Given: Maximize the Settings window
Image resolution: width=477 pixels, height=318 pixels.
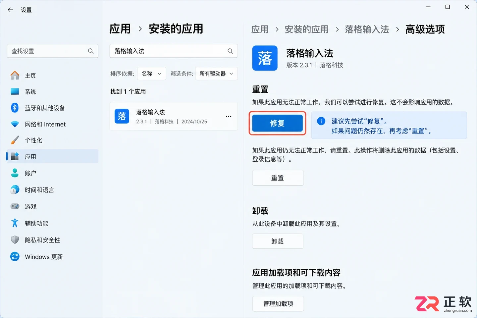Looking at the screenshot, I should (x=448, y=7).
